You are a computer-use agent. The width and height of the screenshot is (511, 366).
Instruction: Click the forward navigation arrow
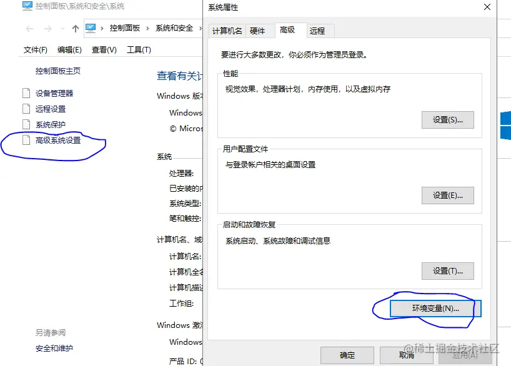[49, 28]
